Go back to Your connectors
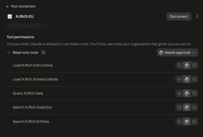The width and height of the screenshot is (203, 137). [x=21, y=6]
